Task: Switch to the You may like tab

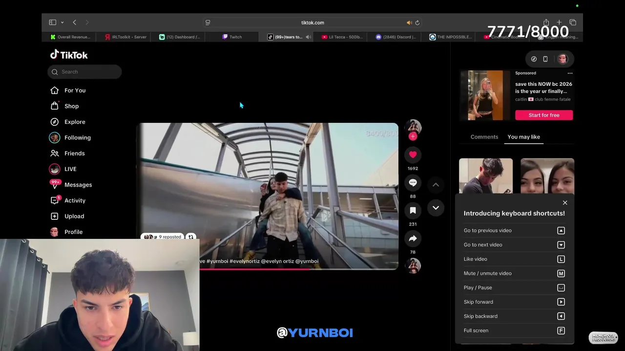Action: (523, 137)
